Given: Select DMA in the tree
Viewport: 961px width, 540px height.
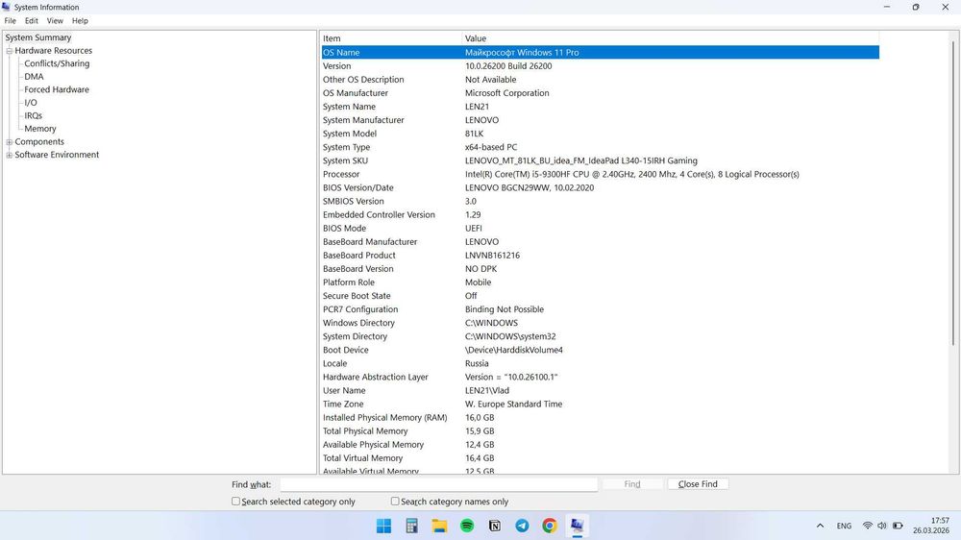Looking at the screenshot, I should point(34,77).
